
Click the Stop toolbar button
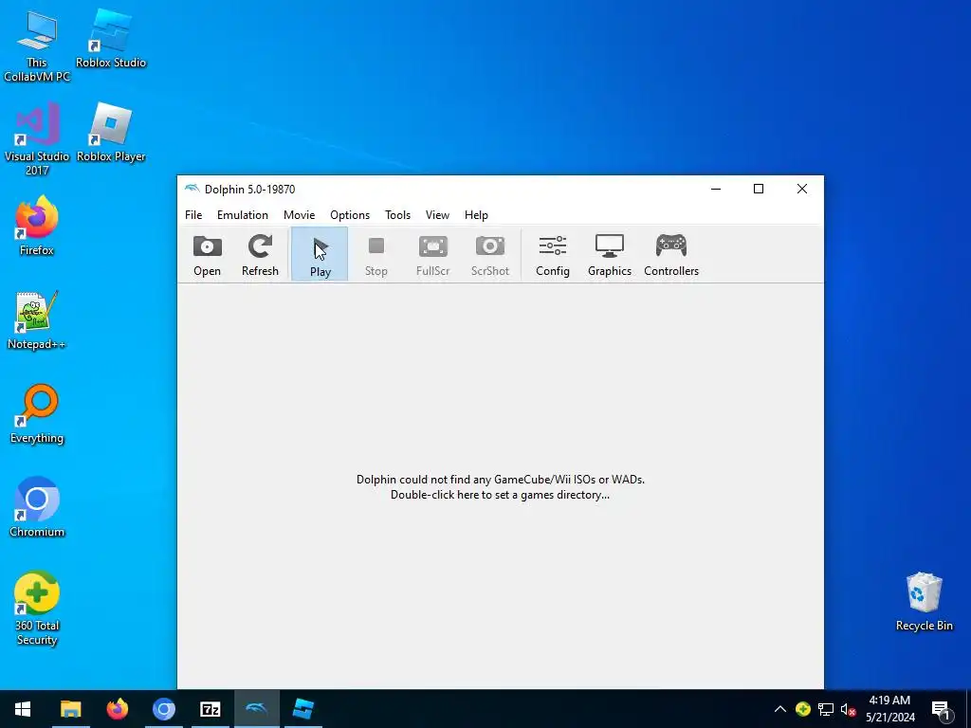click(376, 254)
